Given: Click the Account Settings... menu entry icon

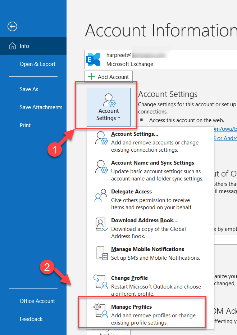Looking at the screenshot, I should click(101, 138).
